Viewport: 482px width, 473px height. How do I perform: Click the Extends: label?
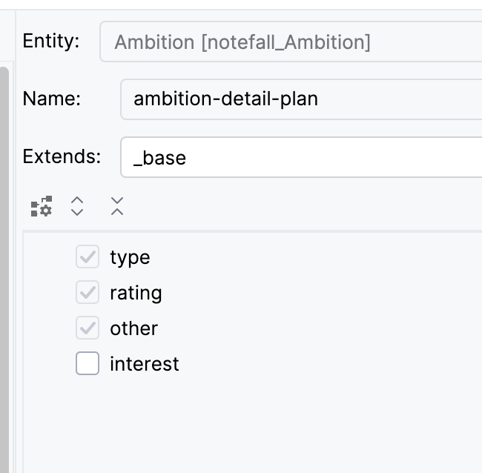tap(62, 156)
